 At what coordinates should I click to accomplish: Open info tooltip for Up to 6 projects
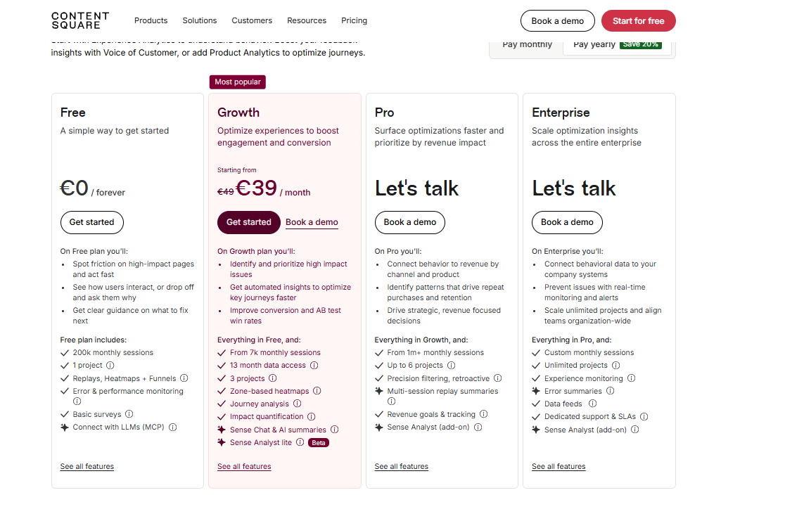click(x=451, y=366)
